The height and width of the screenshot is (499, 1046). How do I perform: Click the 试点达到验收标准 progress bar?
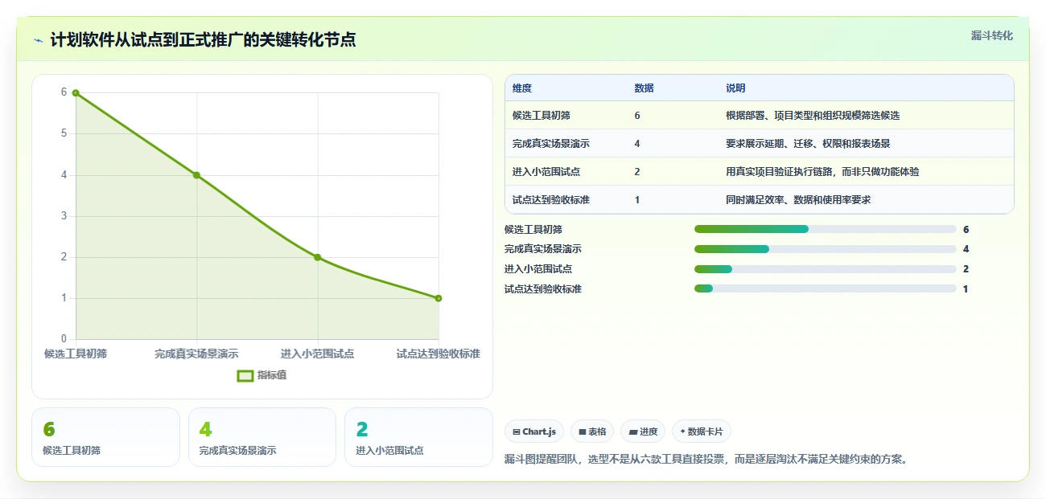825,288
